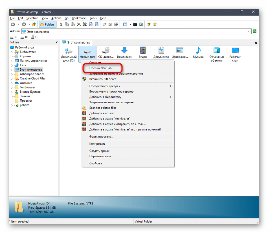Image resolution: width=268 pixels, height=233 pixels.
Task: Click the Cut scissors toolbar icon
Action: (x=61, y=25)
